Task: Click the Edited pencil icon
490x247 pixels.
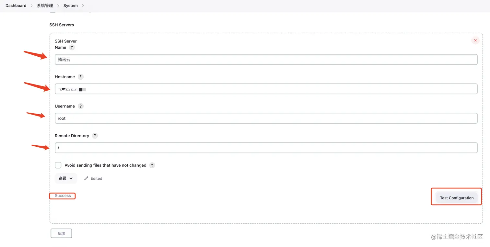Action: pyautogui.click(x=86, y=178)
